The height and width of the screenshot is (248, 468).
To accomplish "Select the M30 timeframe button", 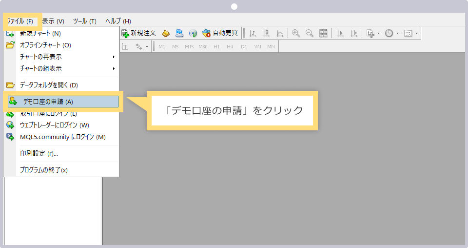I will 203,46.
